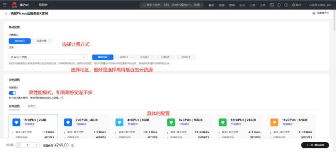The image size is (336, 152).
Task: Click the purchase quantity input field
Action: [28, 145]
